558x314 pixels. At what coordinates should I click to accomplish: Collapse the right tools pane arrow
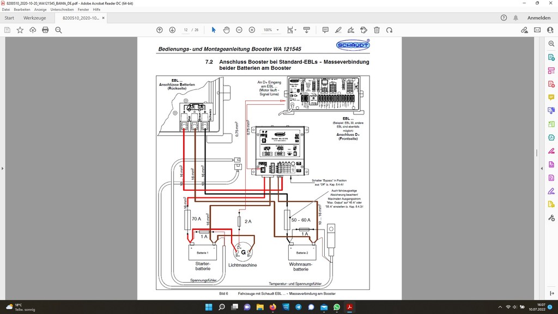(x=542, y=168)
